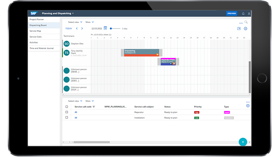Screen dimensions: 279x157
Task: Click the round plus add button
Action: click(243, 142)
